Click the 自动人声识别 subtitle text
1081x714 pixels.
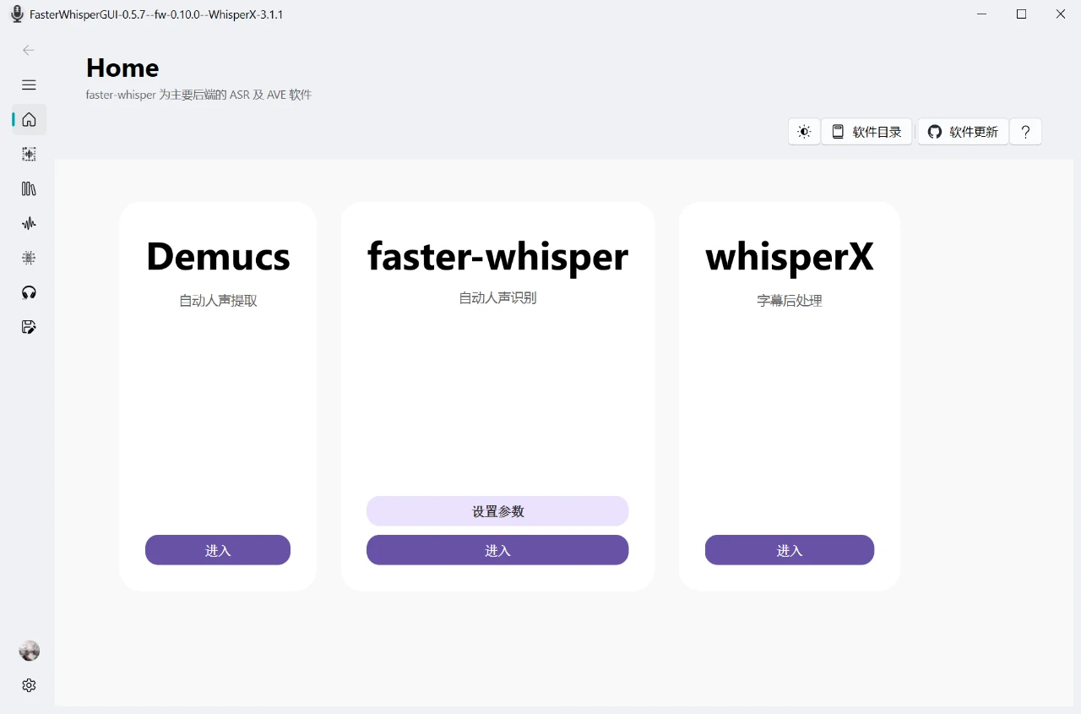coord(497,298)
